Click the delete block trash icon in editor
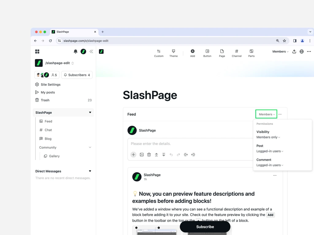This screenshot has height=235, width=314. [x=149, y=155]
